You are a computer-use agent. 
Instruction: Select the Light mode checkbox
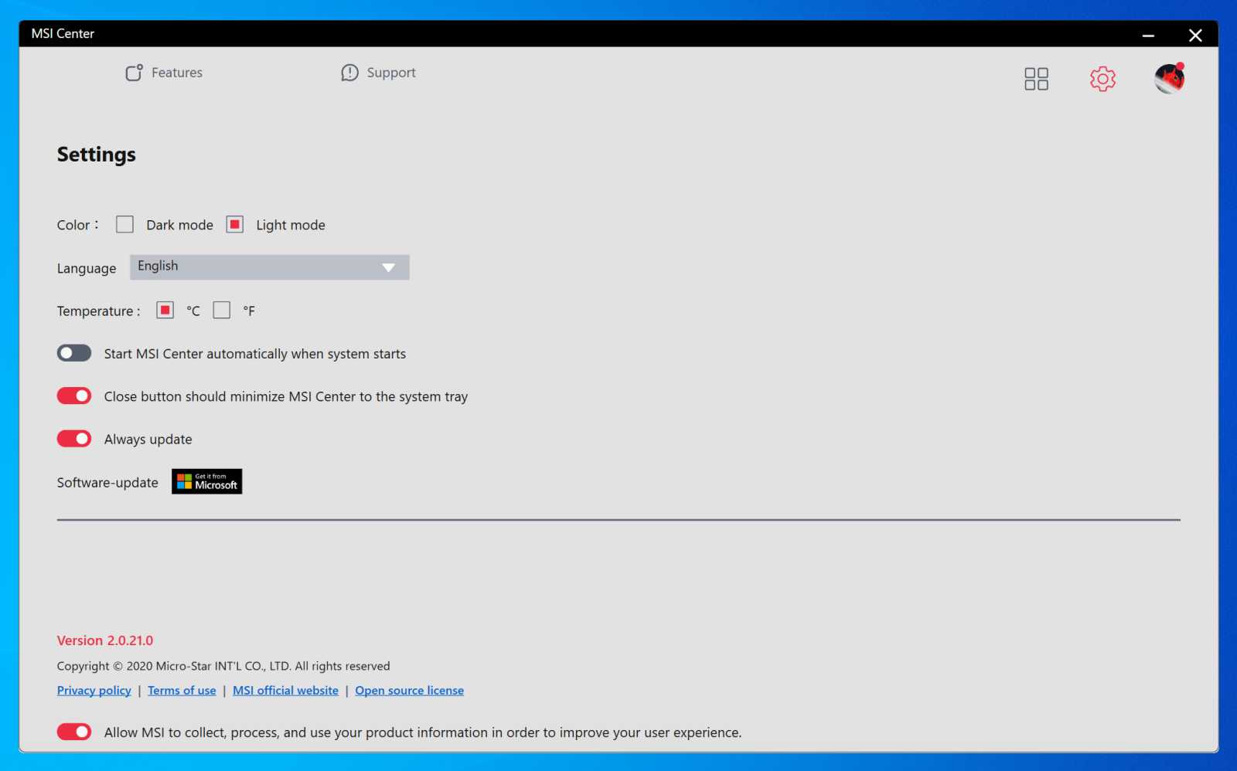pos(234,224)
